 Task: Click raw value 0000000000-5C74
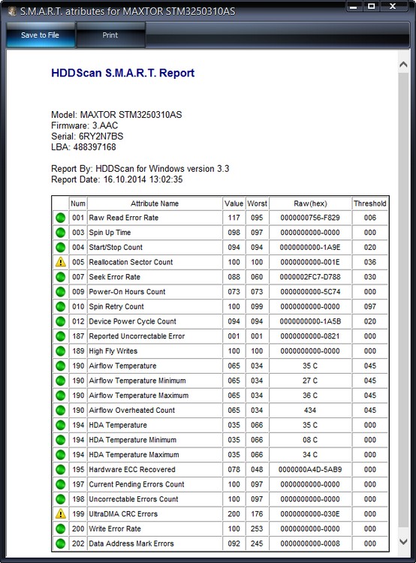click(x=310, y=291)
